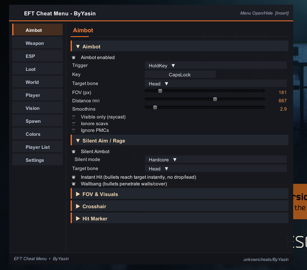This screenshot has width=307, height=270.
Task: Switch to the ESP sidebar tab
Action: point(37,56)
